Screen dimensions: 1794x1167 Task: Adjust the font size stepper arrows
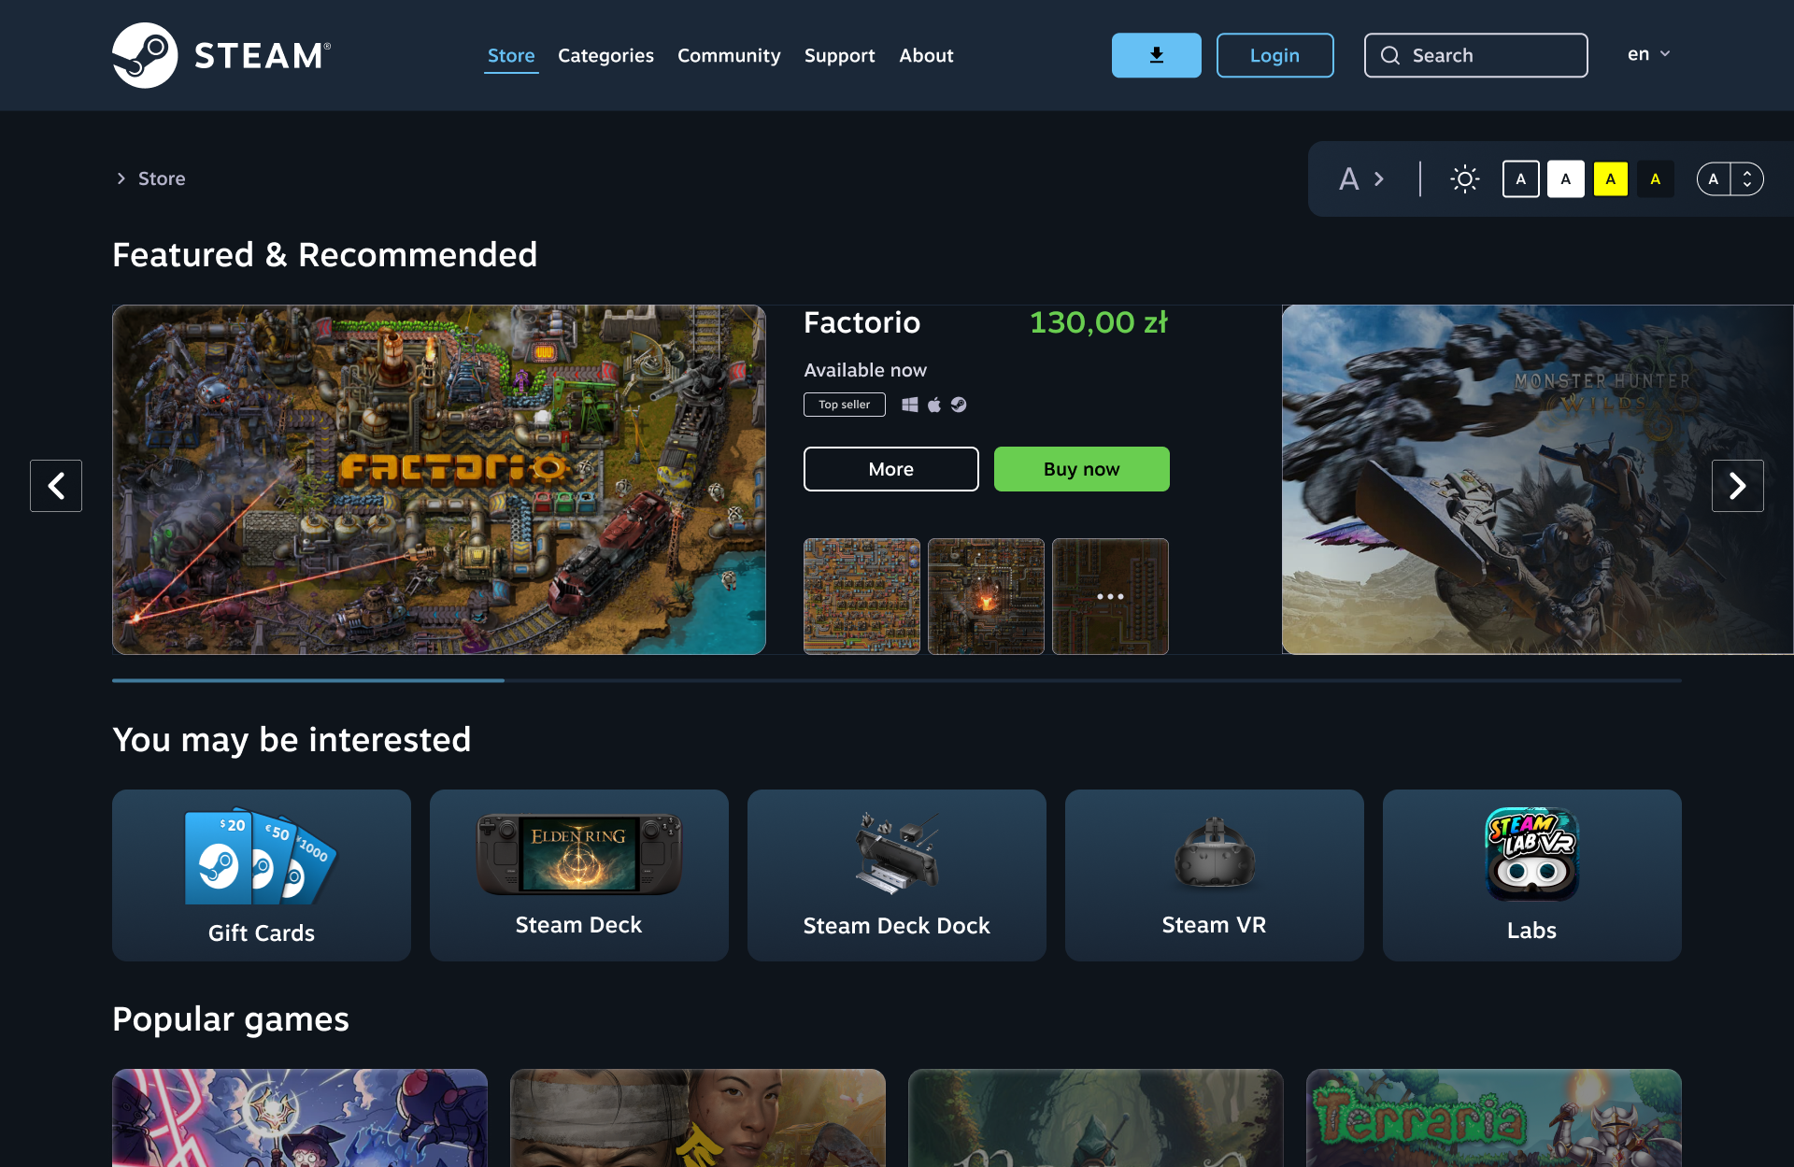[1746, 178]
